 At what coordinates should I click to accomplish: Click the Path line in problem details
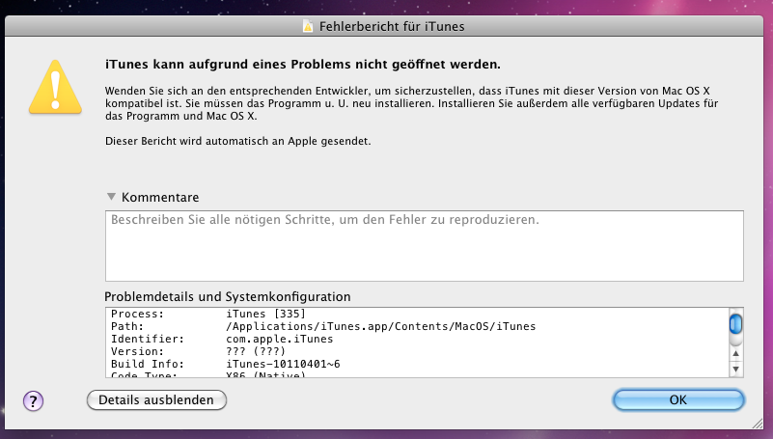(x=323, y=327)
